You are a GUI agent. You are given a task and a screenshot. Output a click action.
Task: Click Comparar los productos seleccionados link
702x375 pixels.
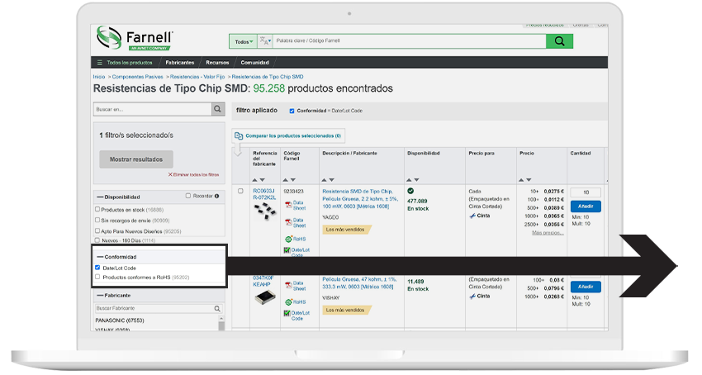pyautogui.click(x=293, y=135)
